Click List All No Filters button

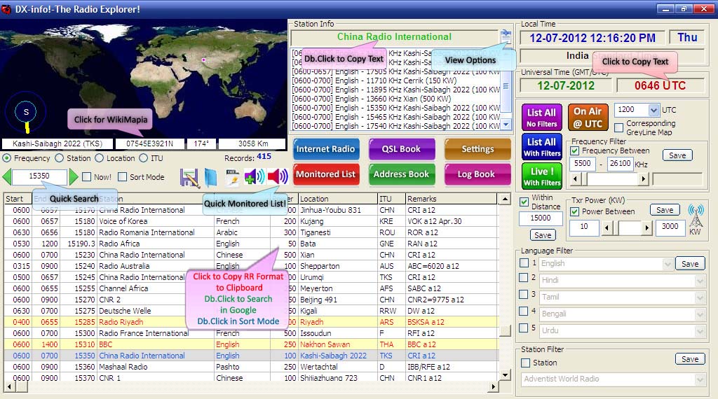tap(542, 118)
